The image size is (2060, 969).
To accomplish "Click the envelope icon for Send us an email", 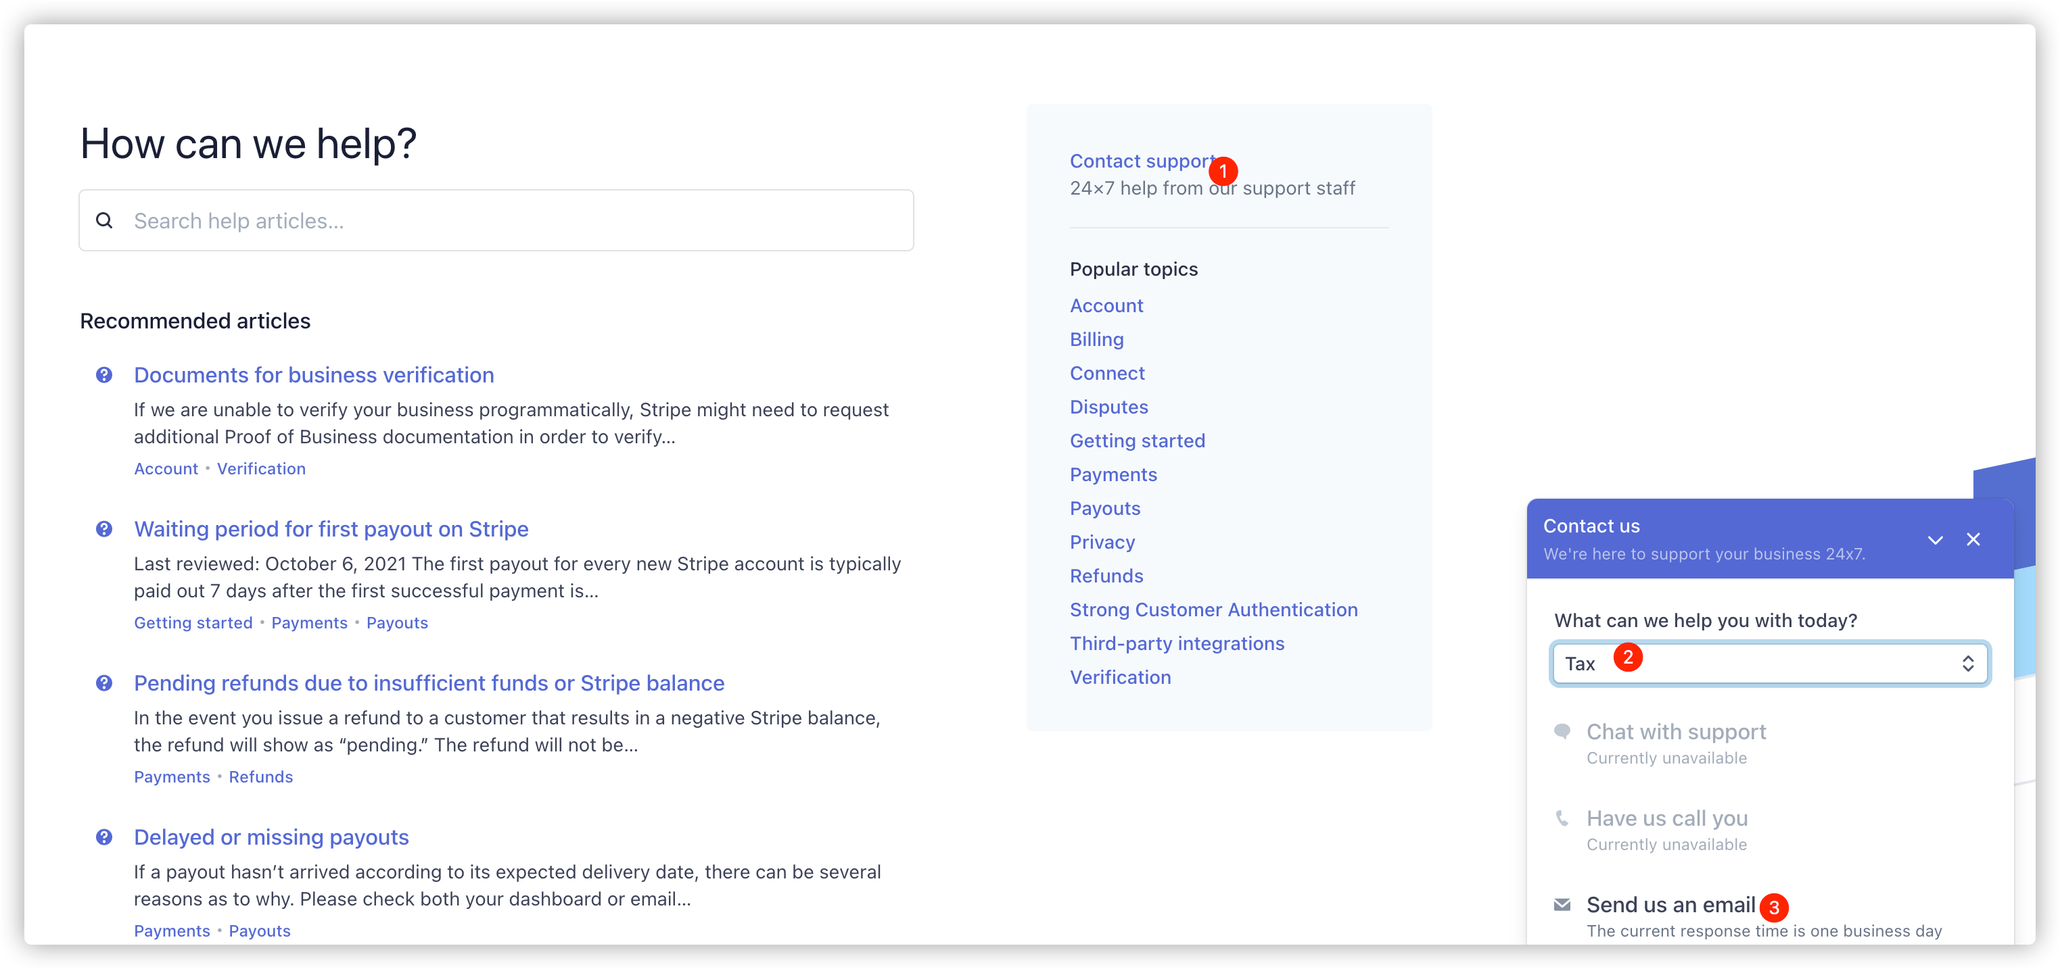I will coord(1562,904).
